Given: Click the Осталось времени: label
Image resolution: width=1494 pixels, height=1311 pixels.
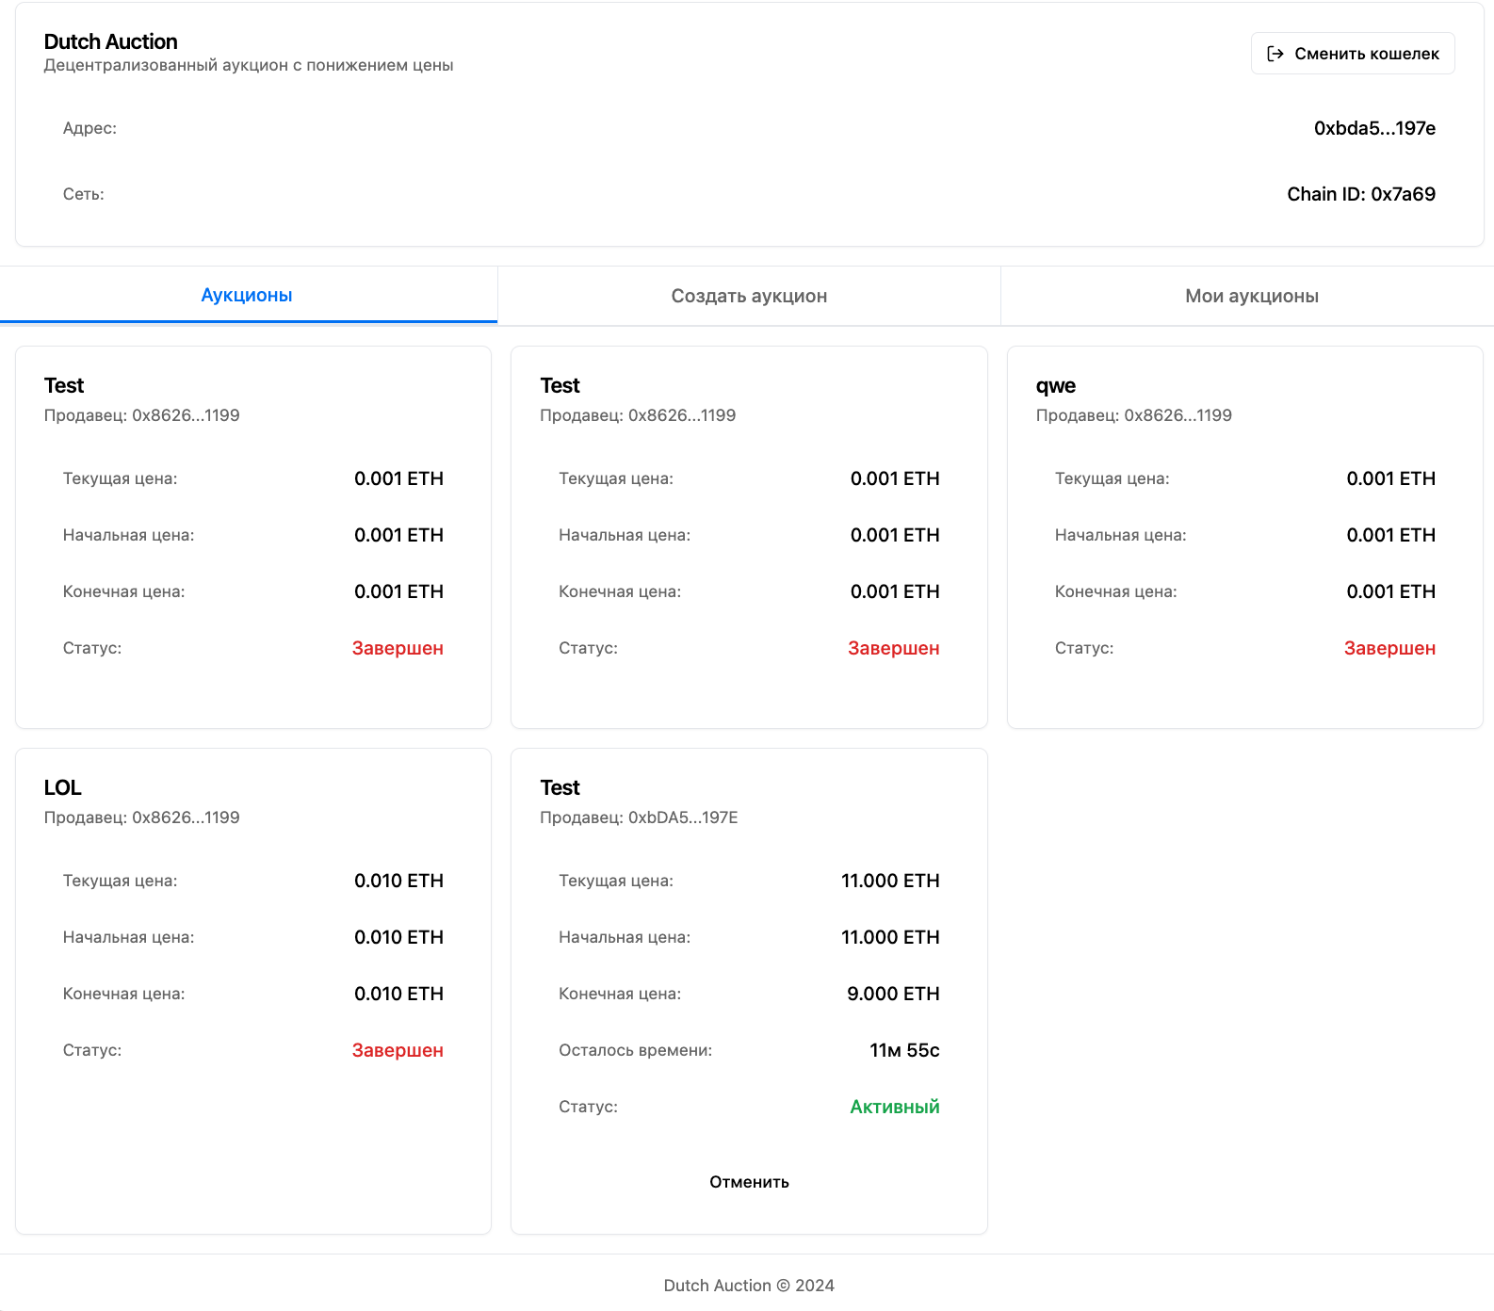Looking at the screenshot, I should (x=636, y=1050).
